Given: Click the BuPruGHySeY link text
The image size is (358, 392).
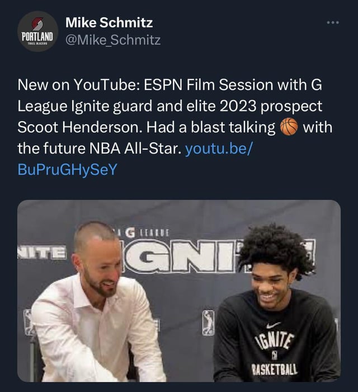Looking at the screenshot, I should 67,170.
